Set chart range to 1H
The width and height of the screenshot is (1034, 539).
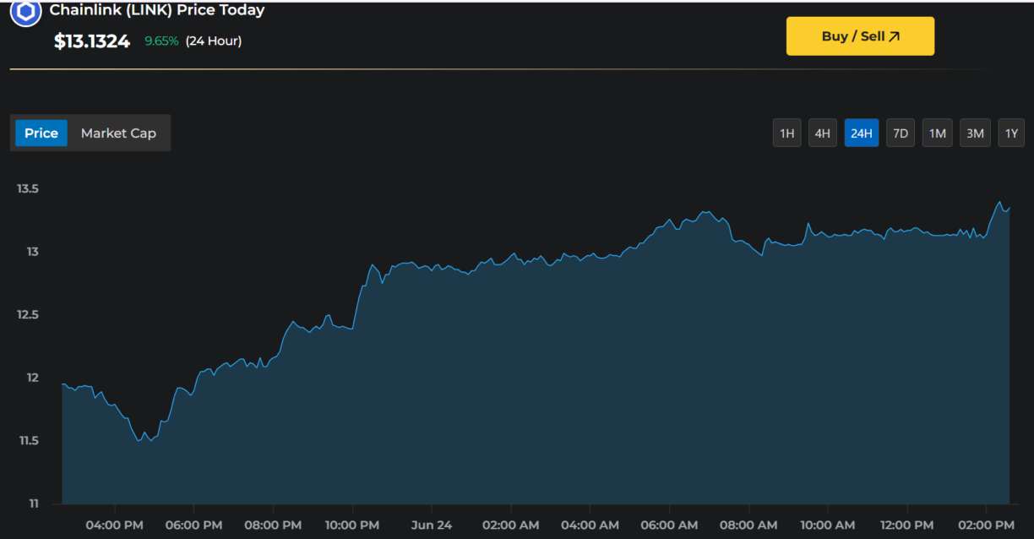tap(786, 133)
